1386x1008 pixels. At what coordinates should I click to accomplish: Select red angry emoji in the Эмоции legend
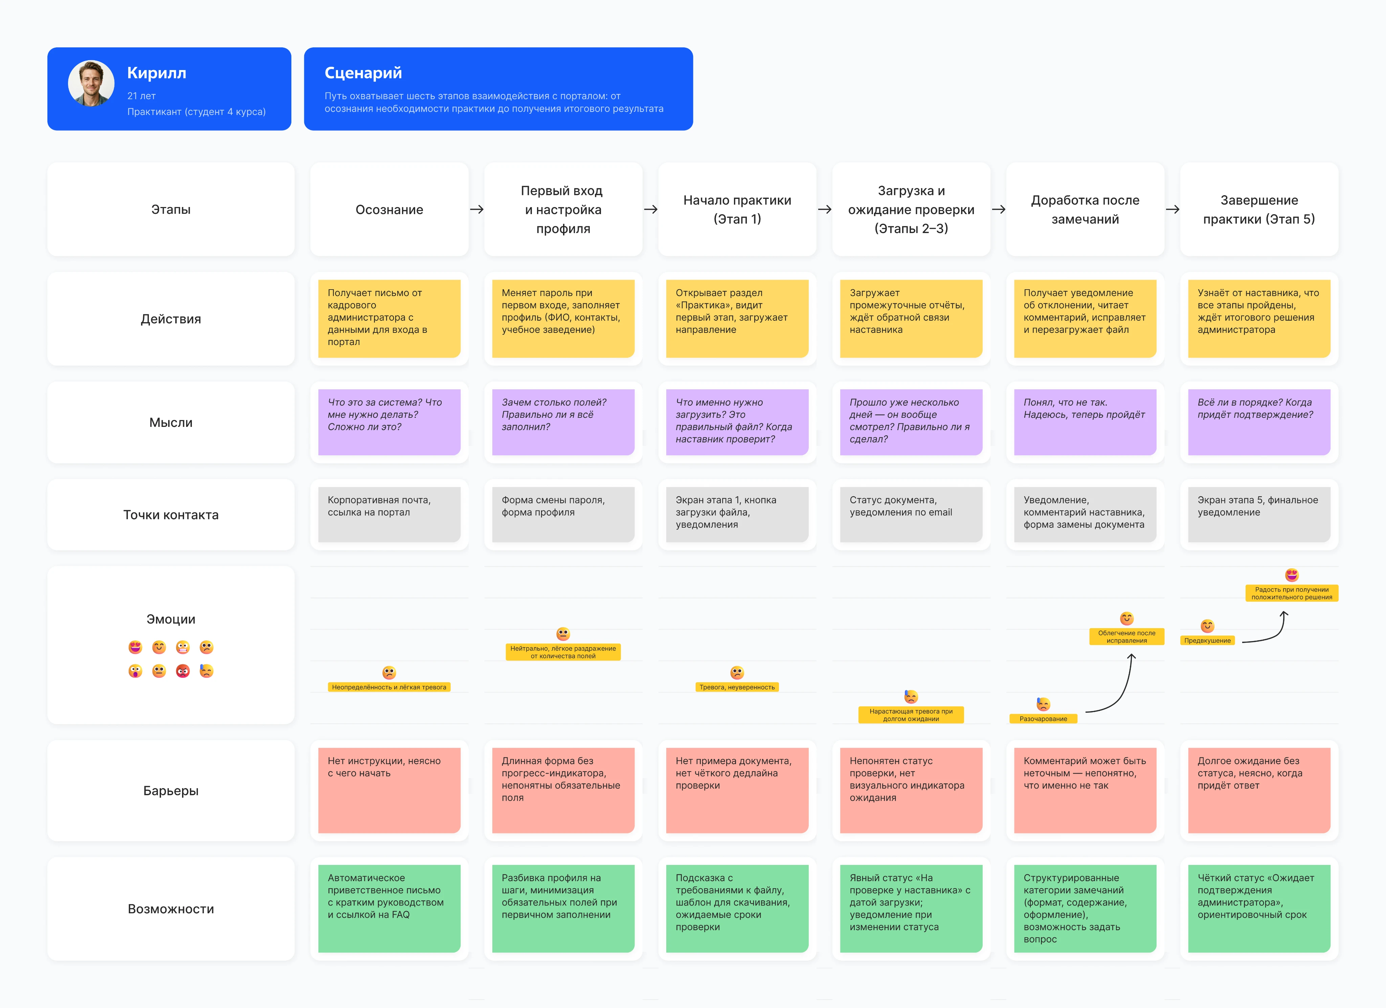183,671
